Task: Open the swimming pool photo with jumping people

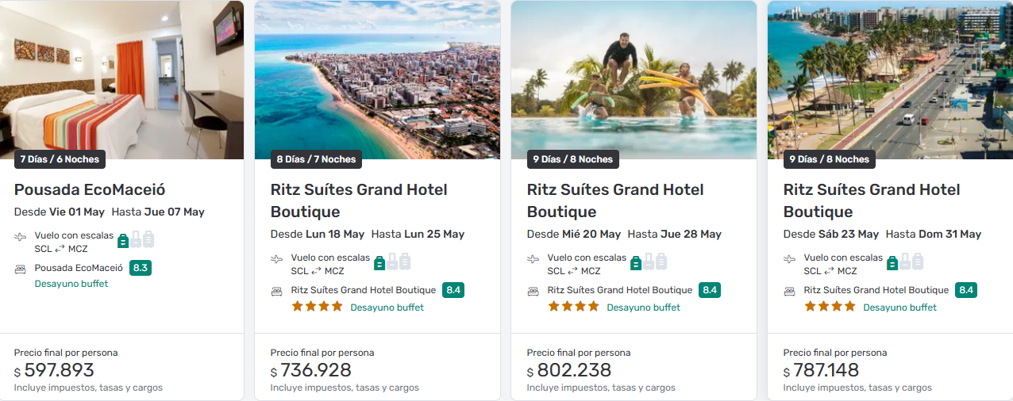Action: (x=634, y=79)
